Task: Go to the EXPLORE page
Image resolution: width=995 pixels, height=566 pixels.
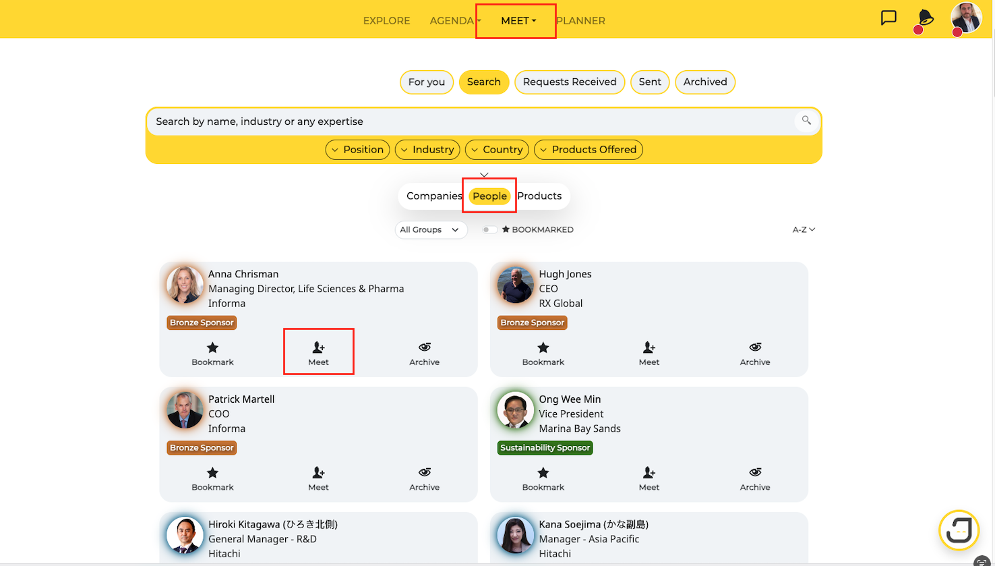Action: [386, 21]
